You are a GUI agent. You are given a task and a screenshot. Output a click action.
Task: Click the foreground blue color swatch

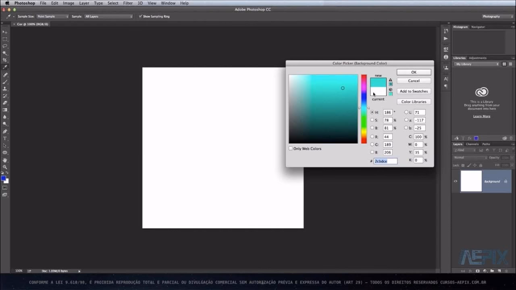3,178
